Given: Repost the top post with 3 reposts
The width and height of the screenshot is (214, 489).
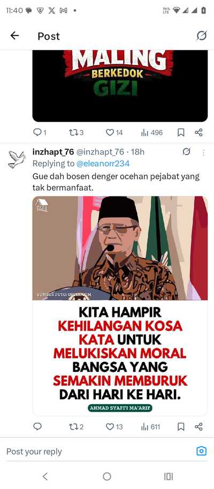Looking at the screenshot, I should (76, 133).
